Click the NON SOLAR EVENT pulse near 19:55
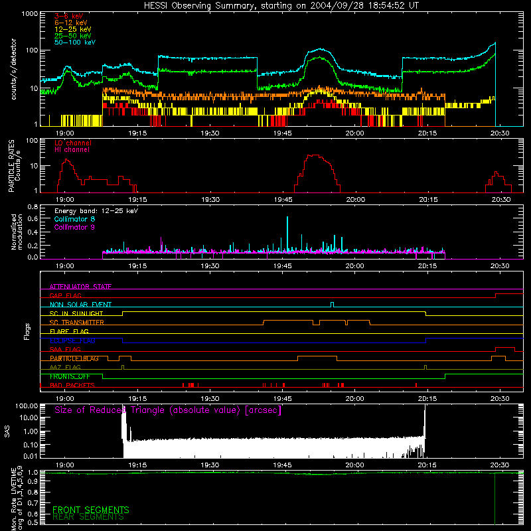Image resolution: width=531 pixels, height=531 pixels. [x=333, y=305]
